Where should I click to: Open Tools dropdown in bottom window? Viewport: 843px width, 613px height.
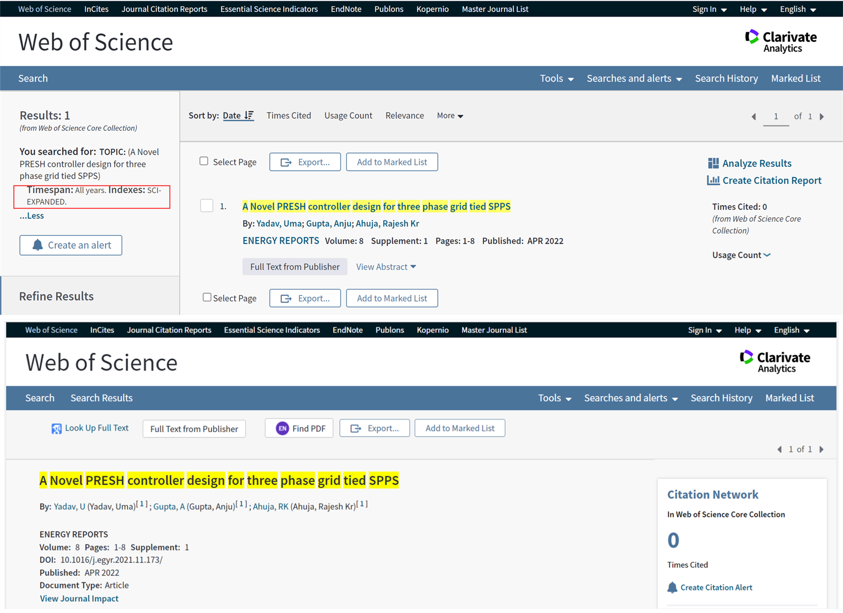[555, 398]
